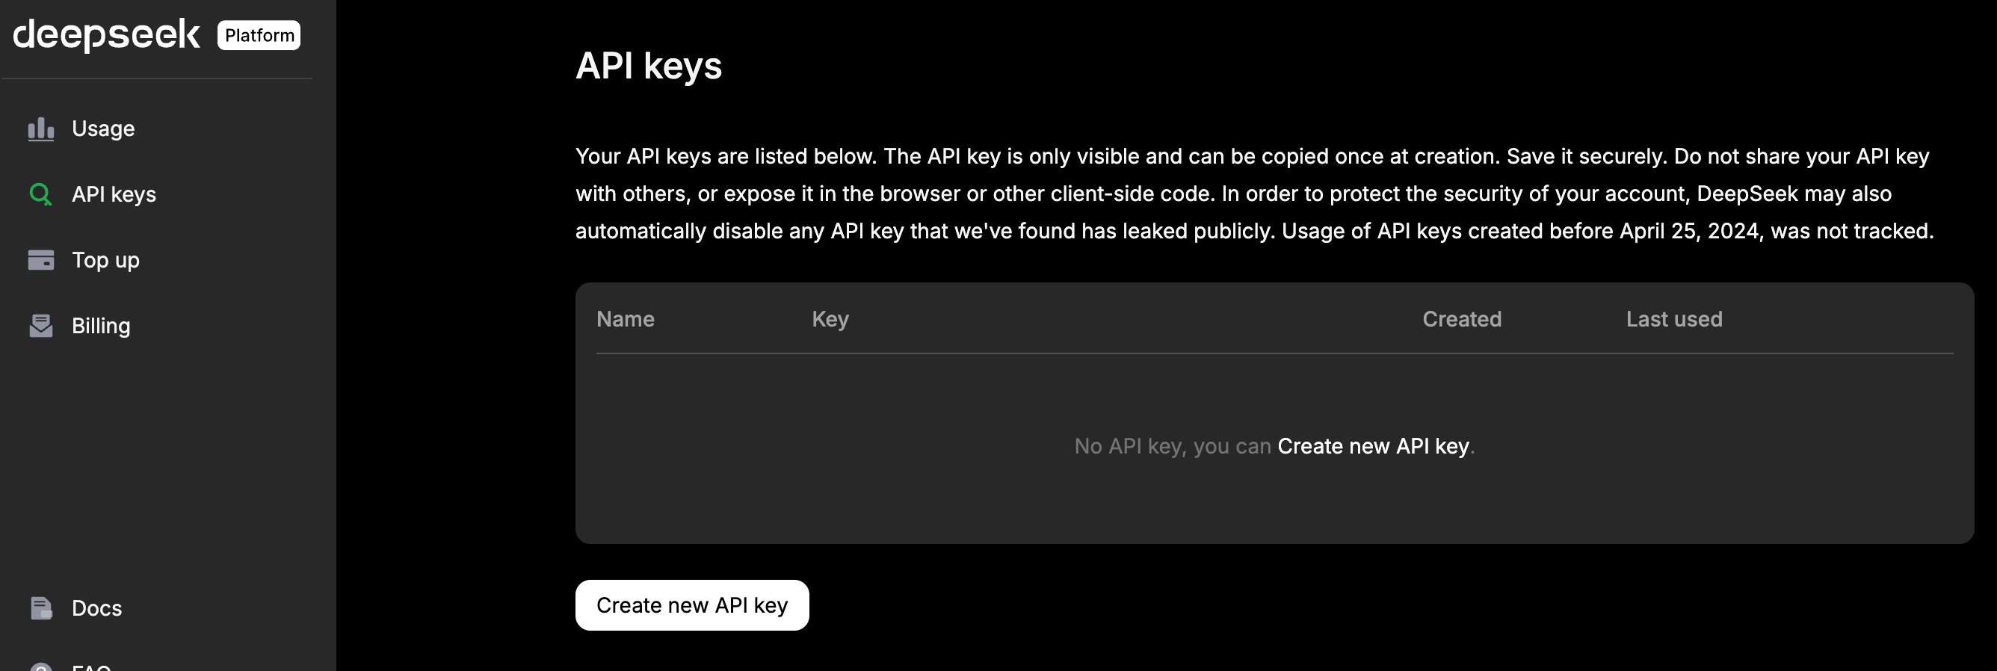This screenshot has height=671, width=1997.
Task: Select API keys in the sidebar
Action: 114,194
